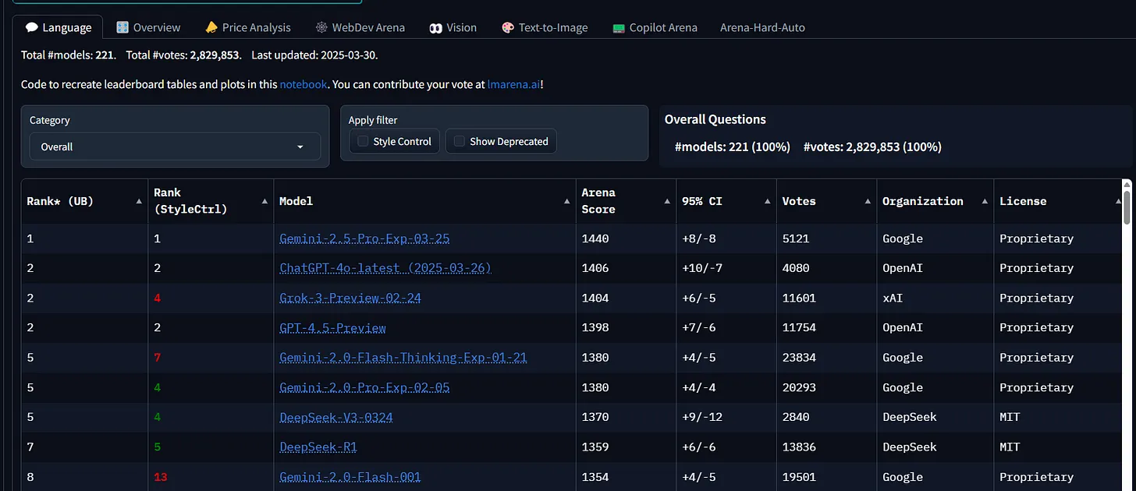Viewport: 1136px width, 491px height.
Task: Open the DeepSeek-V3-0324 link
Action: click(336, 417)
